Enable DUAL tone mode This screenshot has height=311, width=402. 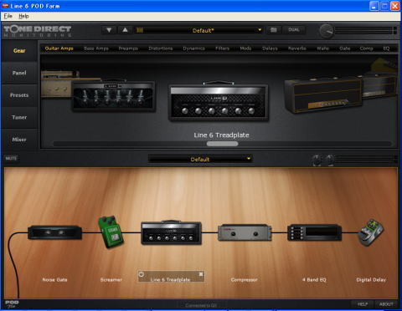294,30
